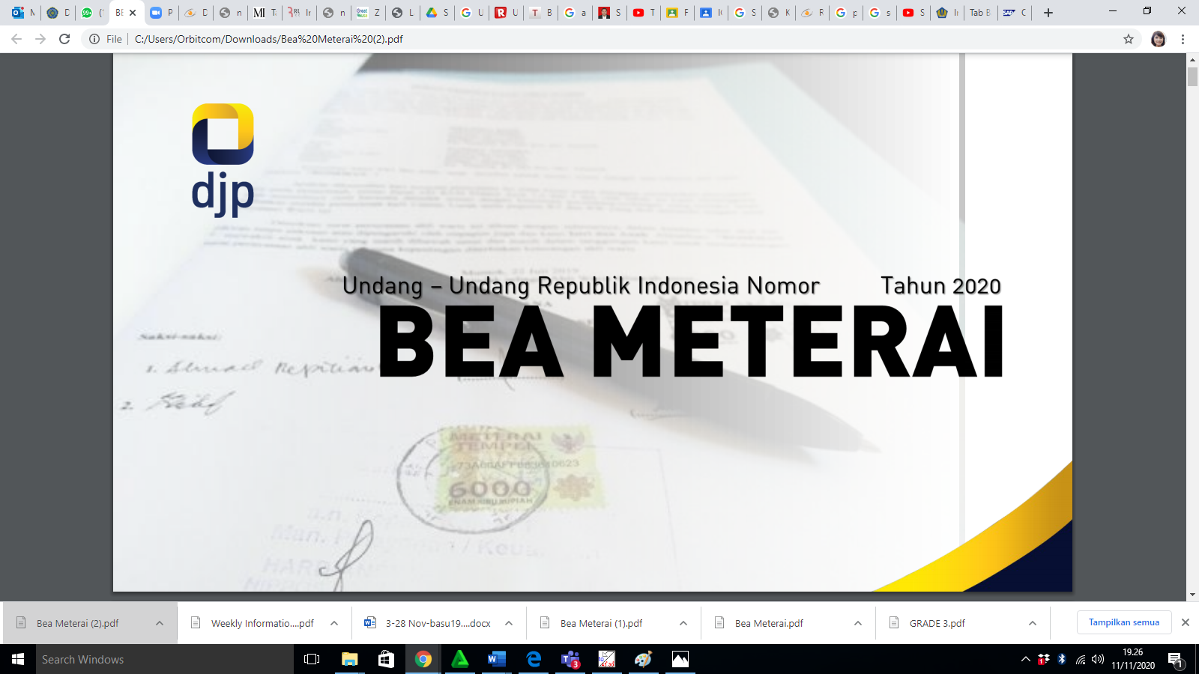
Task: Show hidden system tray icons
Action: pyautogui.click(x=1025, y=659)
